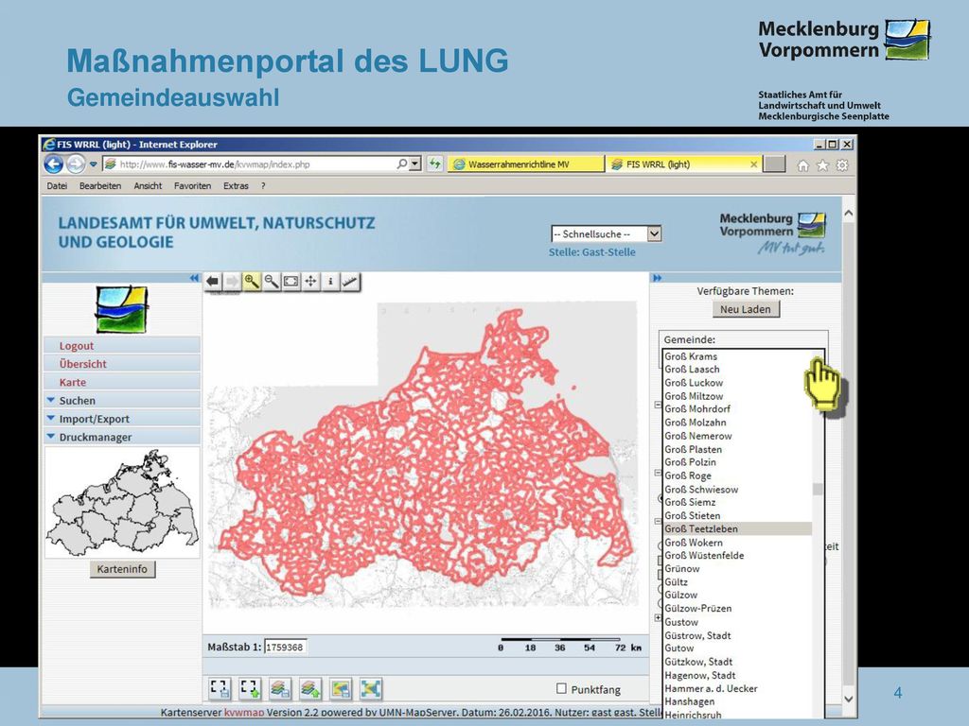This screenshot has height=726, width=969.
Task: Open the ? help menu
Action: click(263, 186)
